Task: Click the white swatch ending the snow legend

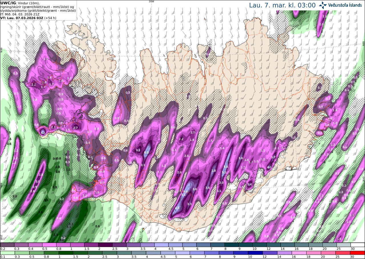Action: point(358,245)
